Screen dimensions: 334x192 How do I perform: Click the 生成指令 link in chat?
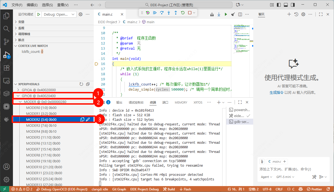pyautogui.click(x=276, y=92)
